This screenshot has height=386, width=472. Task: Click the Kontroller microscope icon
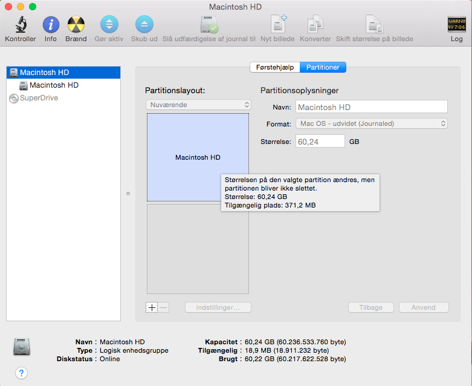point(21,24)
